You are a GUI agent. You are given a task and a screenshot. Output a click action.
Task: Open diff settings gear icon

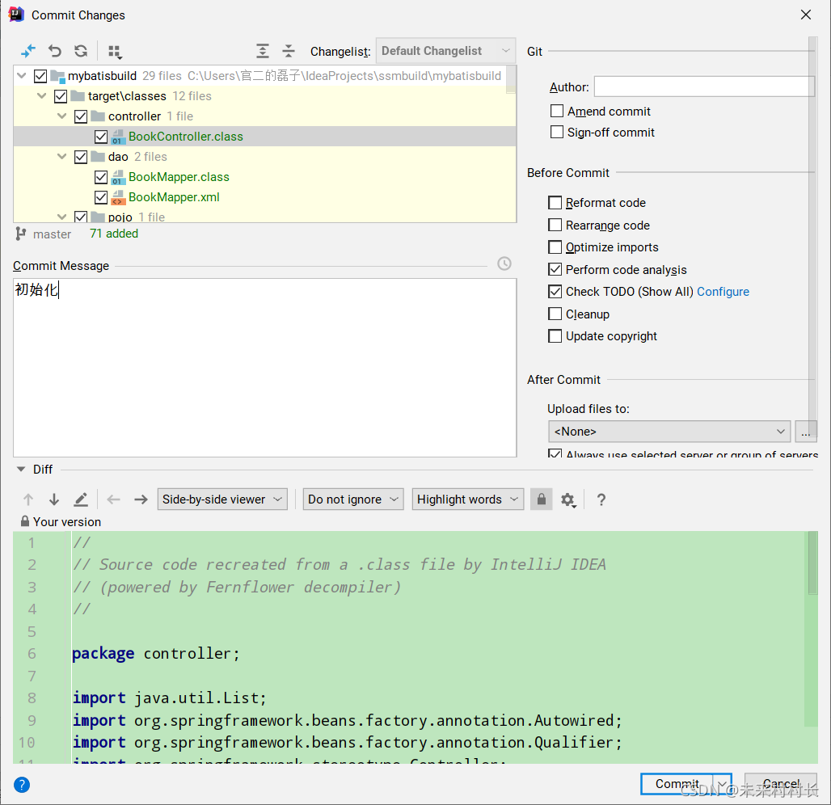coord(568,499)
